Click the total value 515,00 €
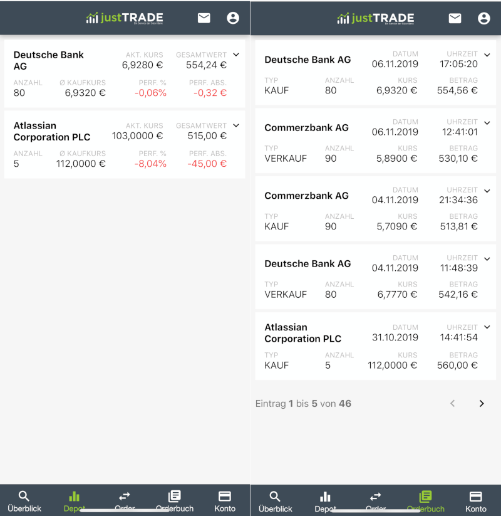This screenshot has width=501, height=516. (207, 135)
